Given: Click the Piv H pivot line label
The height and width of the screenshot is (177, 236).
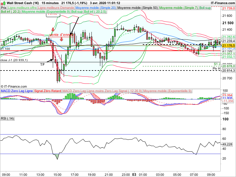Looking at the screenshot, I should coord(217,68).
